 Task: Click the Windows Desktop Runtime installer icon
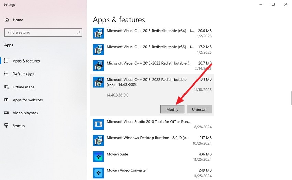99,140
